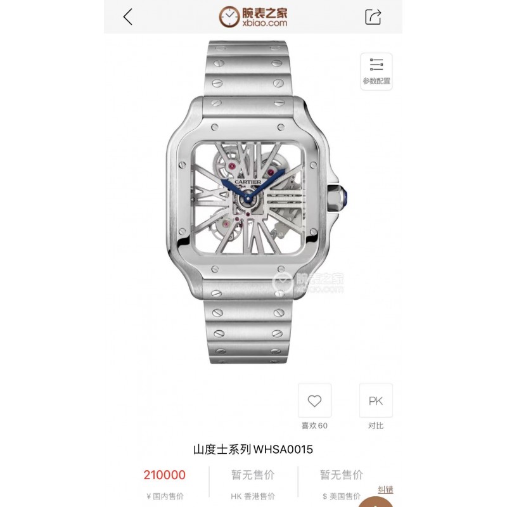Image resolution: width=507 pixels, height=507 pixels.
Task: Select the US 暂无售价 price
Action: [x=342, y=475]
